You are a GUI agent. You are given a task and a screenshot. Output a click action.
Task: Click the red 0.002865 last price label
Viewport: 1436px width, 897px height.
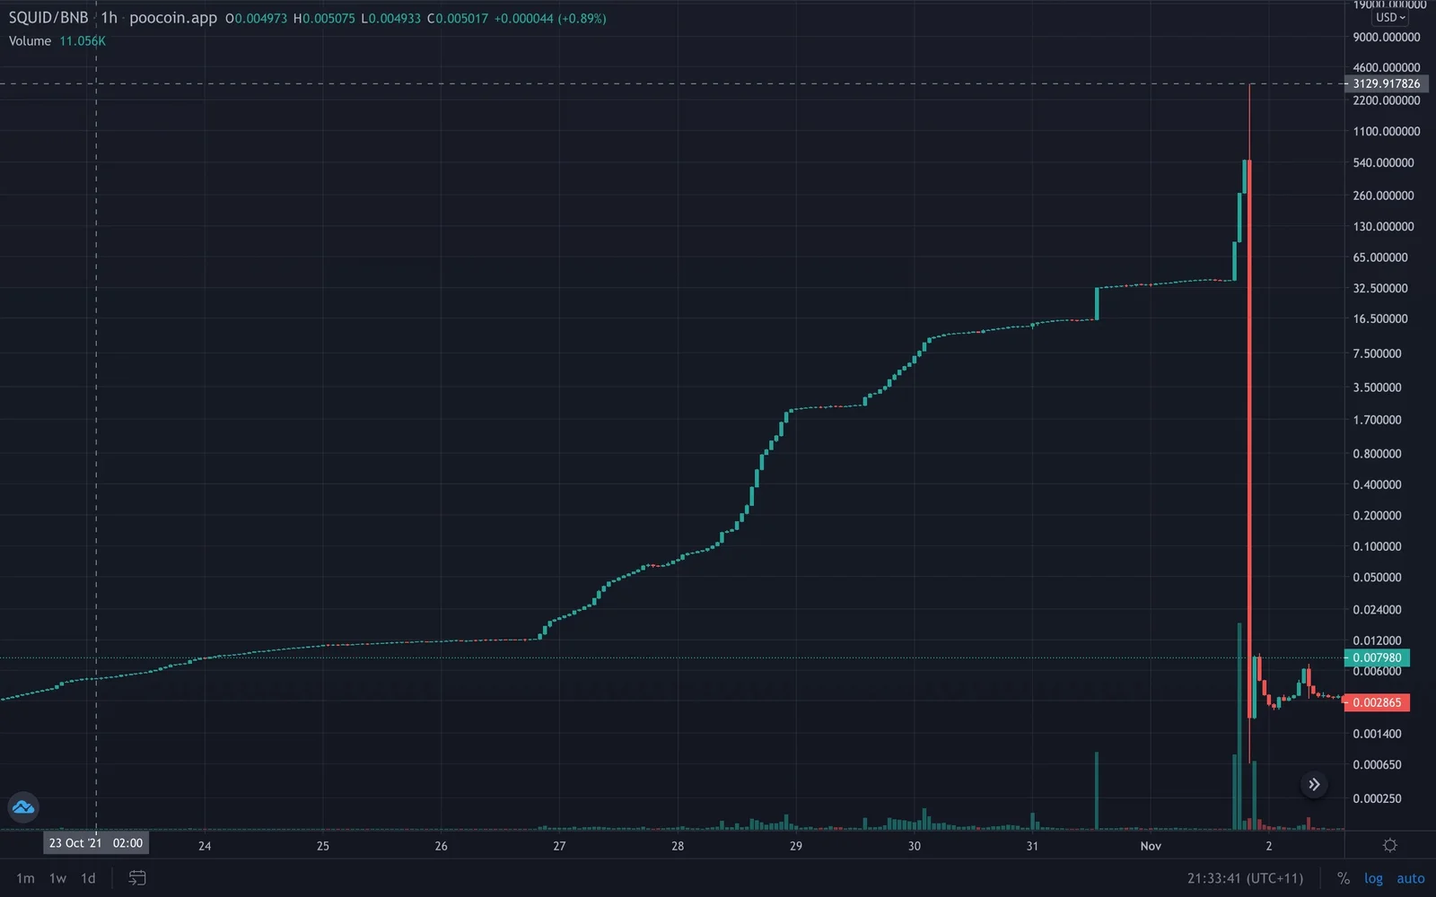[x=1377, y=702]
